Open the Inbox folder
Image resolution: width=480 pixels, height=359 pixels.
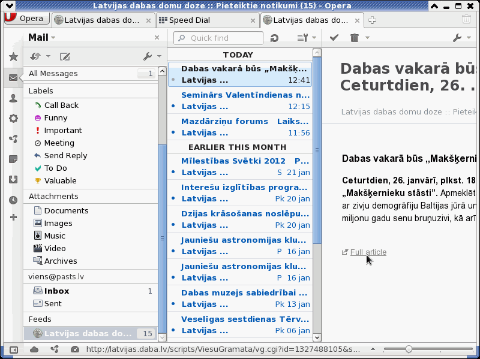91,291
